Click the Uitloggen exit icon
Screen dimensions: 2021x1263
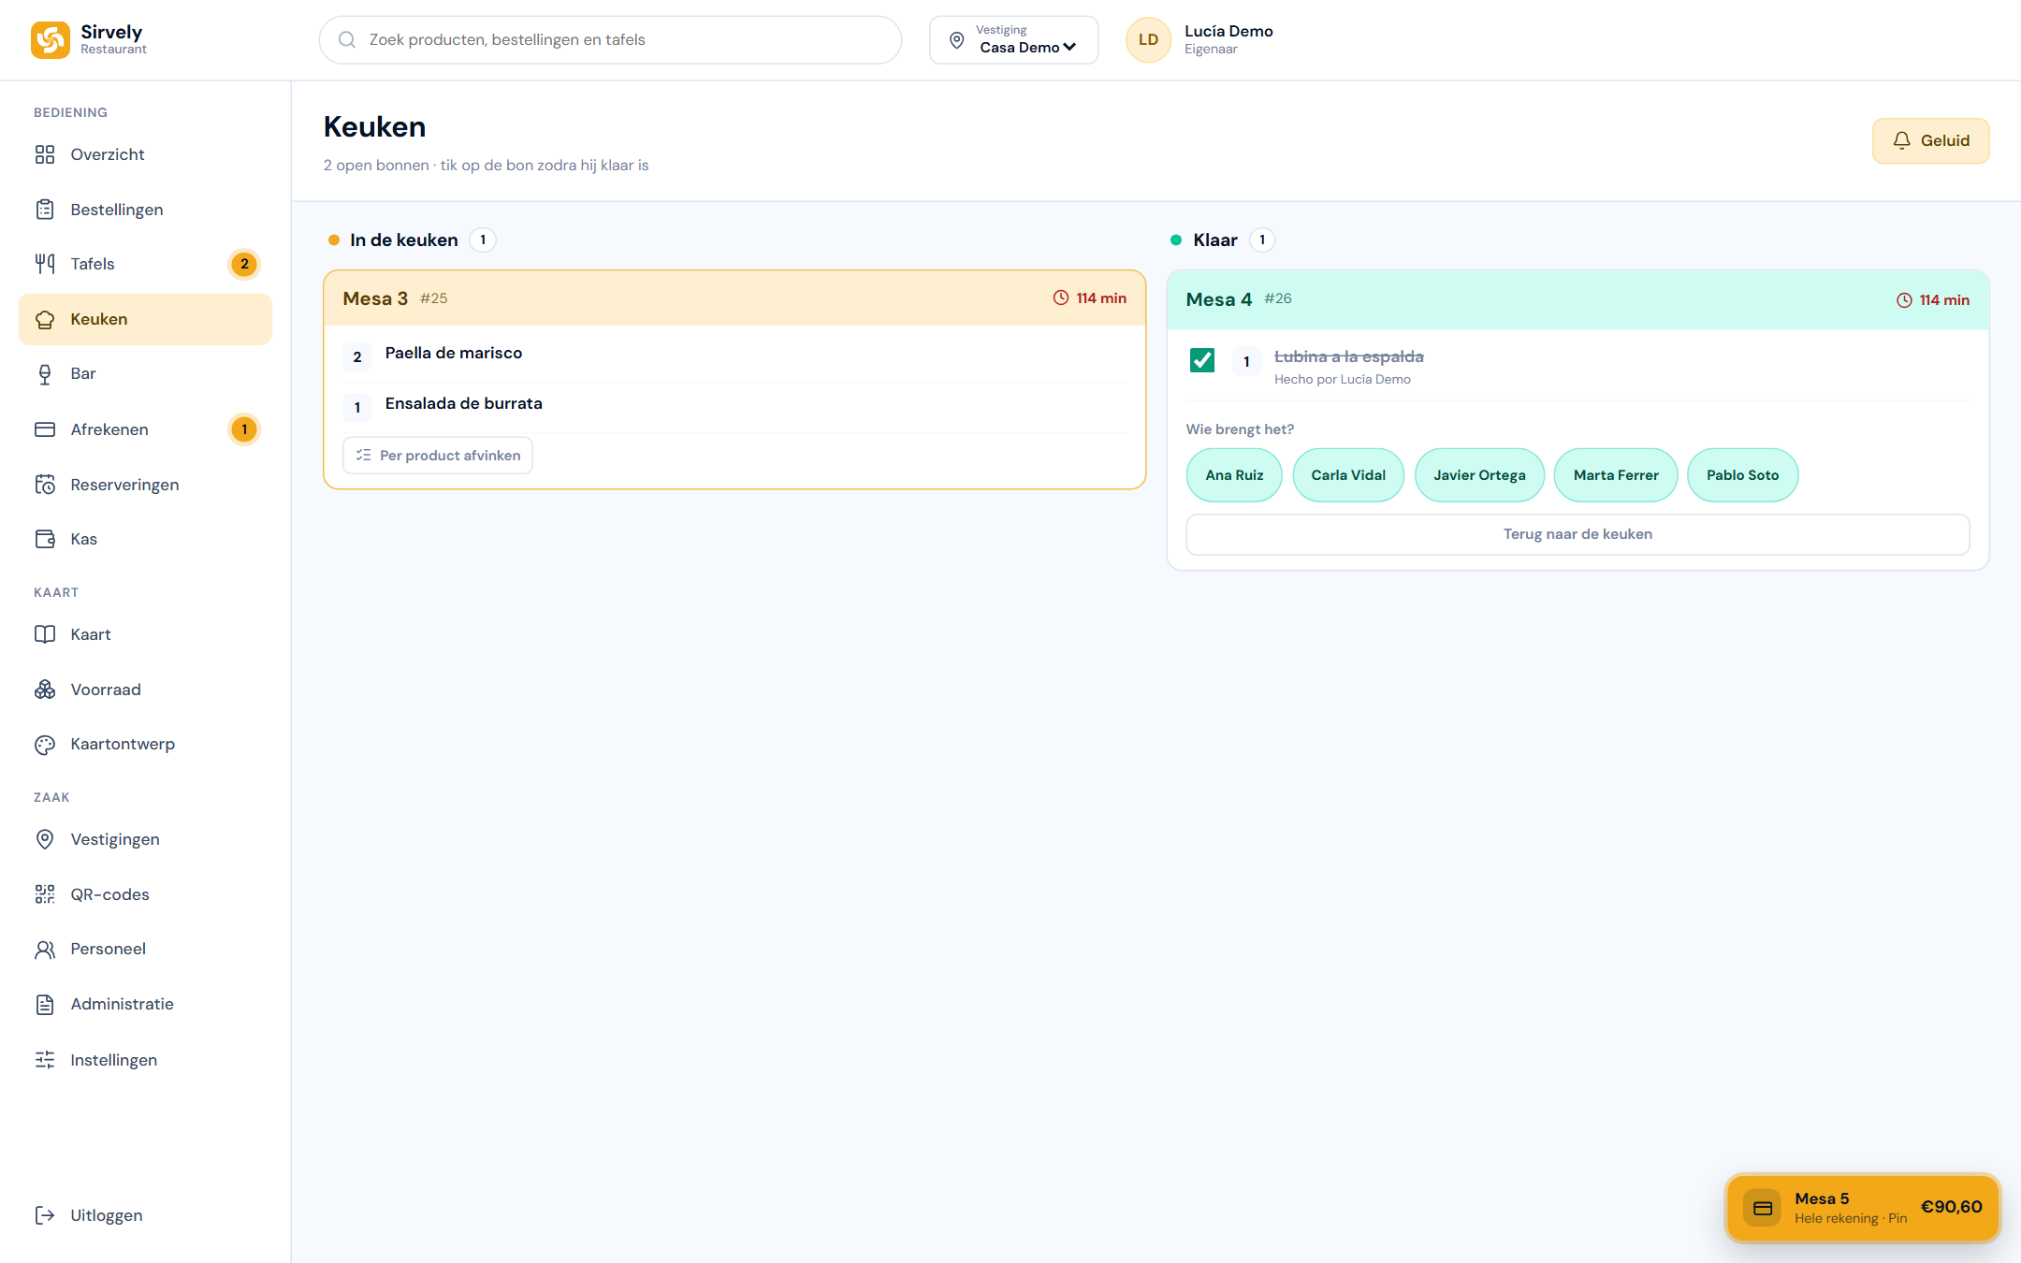(x=45, y=1215)
